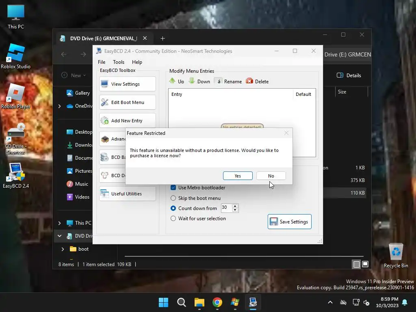This screenshot has height=312, width=416.
Task: Open File Explorer from taskbar
Action: [x=199, y=302]
